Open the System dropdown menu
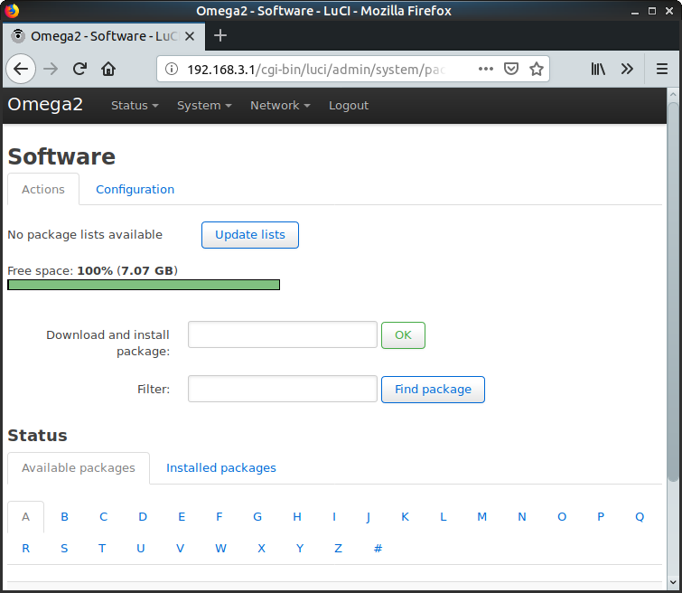 [204, 106]
